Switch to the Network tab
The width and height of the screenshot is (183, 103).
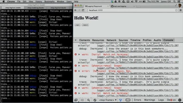click(112, 40)
